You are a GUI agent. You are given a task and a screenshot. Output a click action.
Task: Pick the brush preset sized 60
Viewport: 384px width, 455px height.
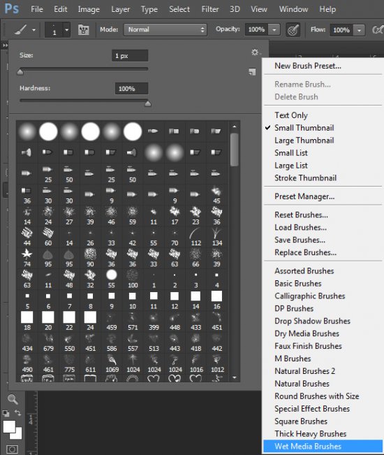tap(48, 236)
